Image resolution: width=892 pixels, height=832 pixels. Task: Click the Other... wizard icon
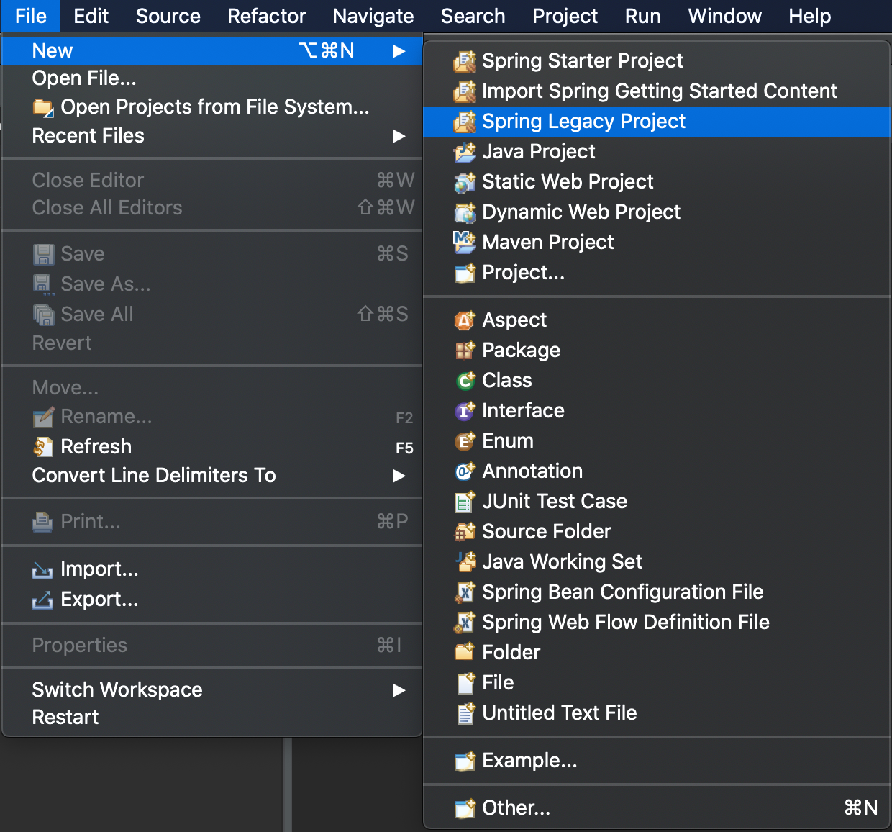(465, 808)
